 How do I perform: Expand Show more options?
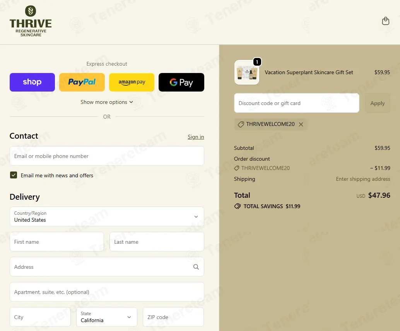(x=107, y=102)
